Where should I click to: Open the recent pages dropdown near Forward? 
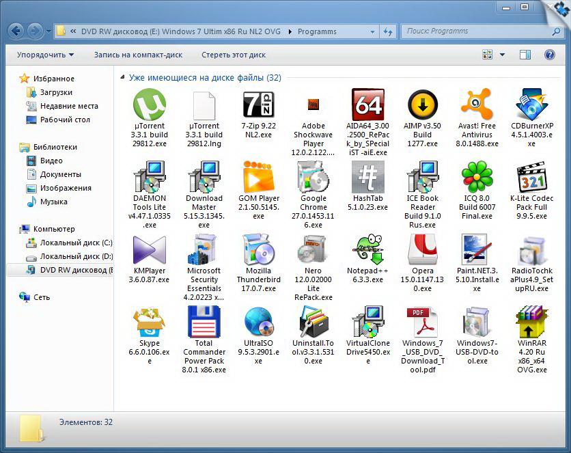point(48,31)
